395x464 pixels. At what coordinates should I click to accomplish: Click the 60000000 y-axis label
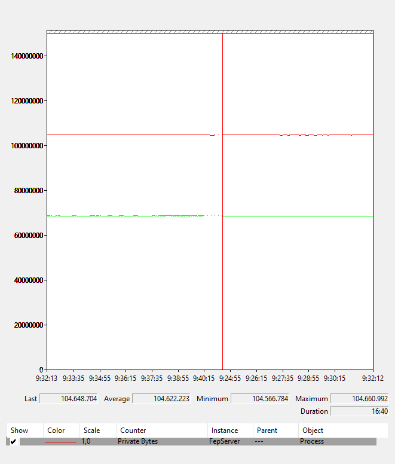click(x=29, y=235)
